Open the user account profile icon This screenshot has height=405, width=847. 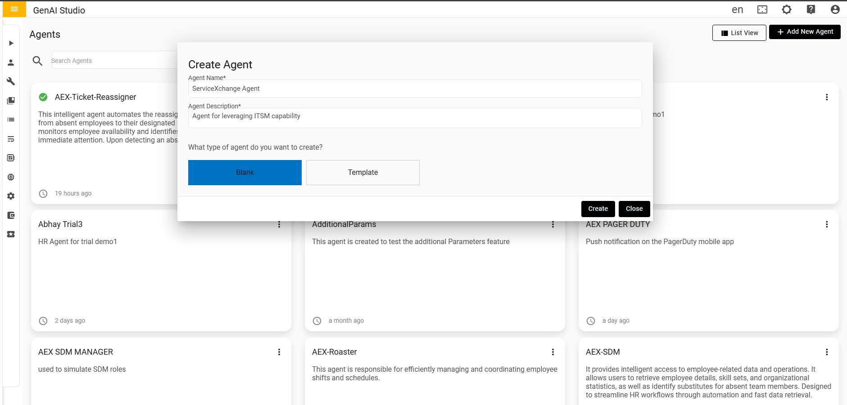pos(835,9)
